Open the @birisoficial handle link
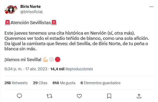 click(x=31, y=12)
